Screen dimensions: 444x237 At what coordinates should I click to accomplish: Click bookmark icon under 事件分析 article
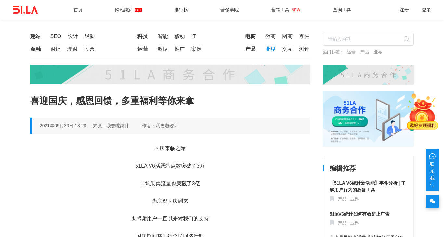[x=332, y=199]
